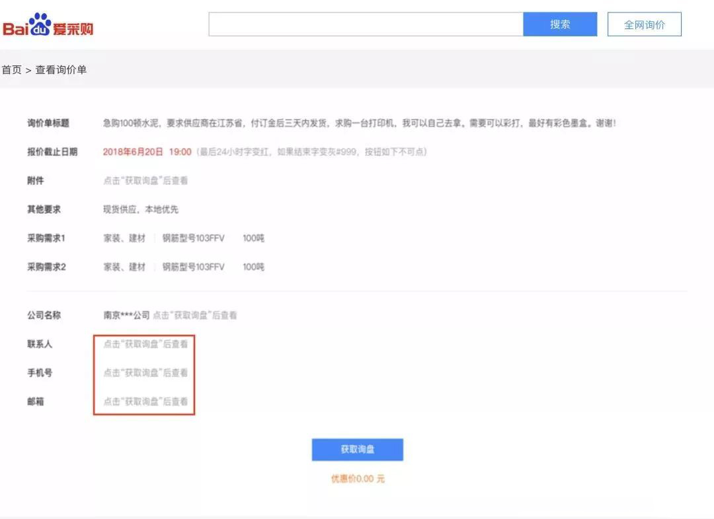Viewport: 714px width, 519px height.
Task: Click the inquiry title text about 100吨水泥
Action: coord(359,123)
